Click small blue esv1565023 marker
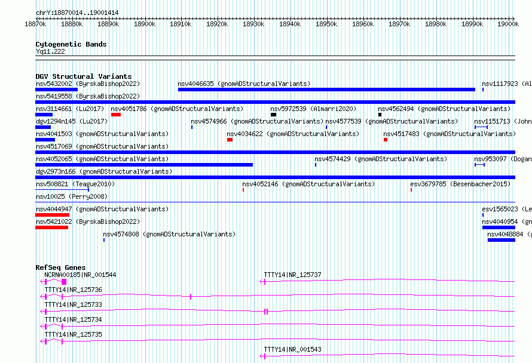Screen dimensions: 532x363 (x=483, y=215)
